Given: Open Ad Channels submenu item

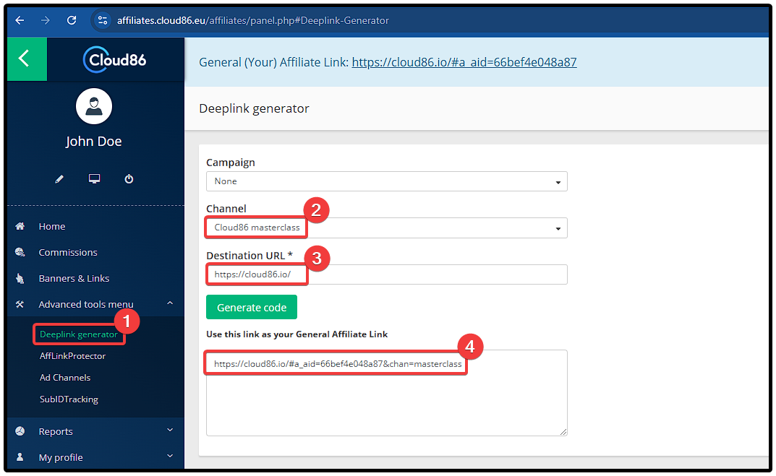Looking at the screenshot, I should [65, 378].
